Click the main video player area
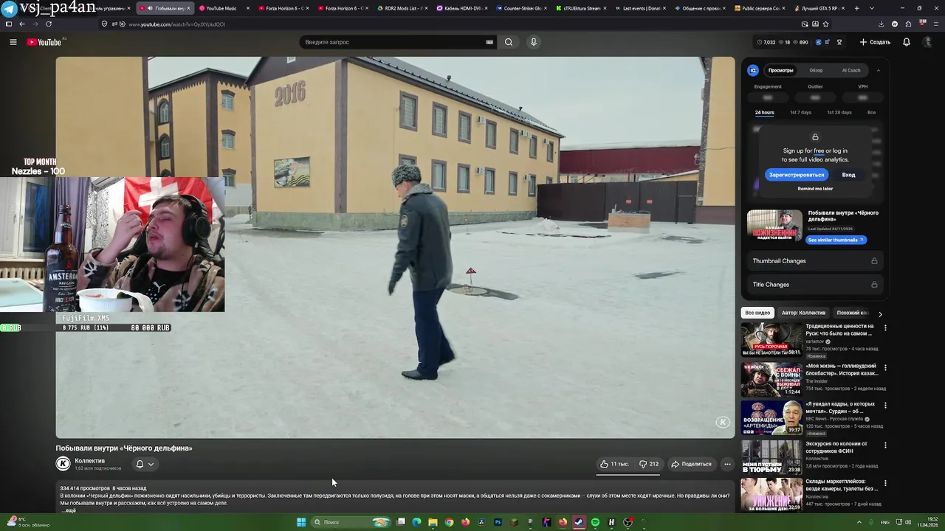This screenshot has height=531, width=945. click(x=395, y=247)
